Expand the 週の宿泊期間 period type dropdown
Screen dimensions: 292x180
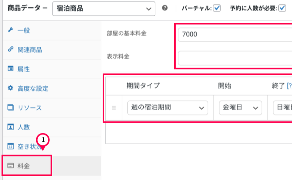coord(167,108)
